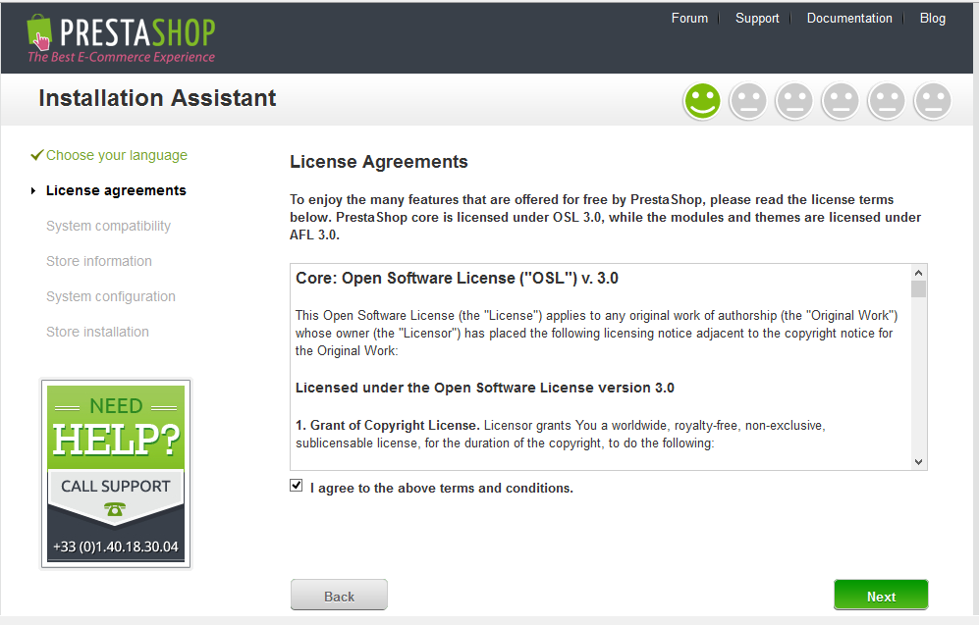Click the license scrollbar thumb

(918, 289)
